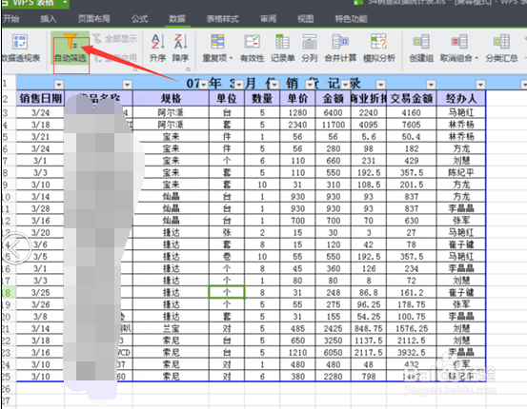
Task: Select cell with value 11700
Action: 334,125
